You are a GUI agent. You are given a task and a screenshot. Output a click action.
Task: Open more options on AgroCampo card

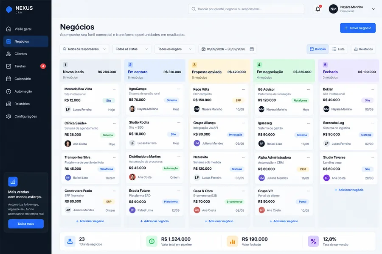pyautogui.click(x=179, y=89)
